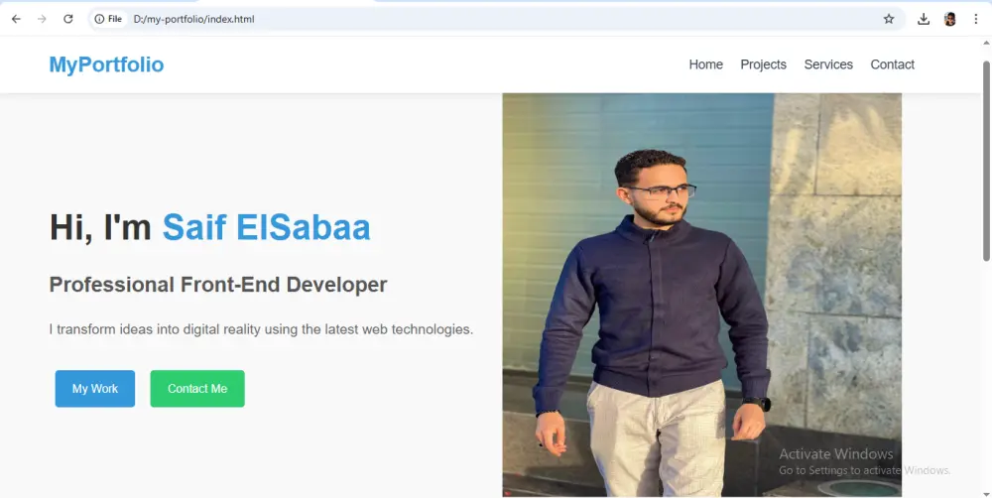992x498 pixels.
Task: Click the browser forward arrow
Action: pos(42,19)
